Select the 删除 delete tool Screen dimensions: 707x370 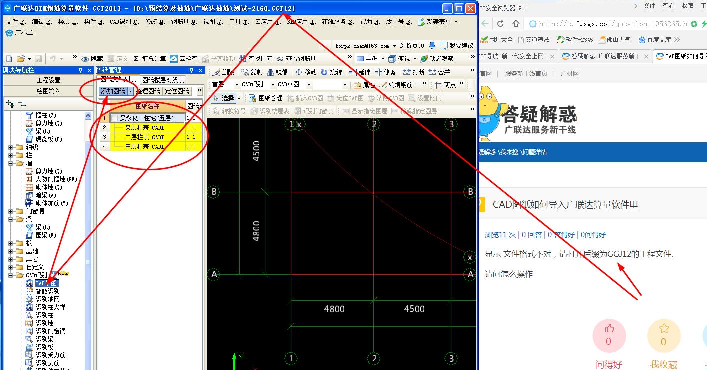[223, 72]
